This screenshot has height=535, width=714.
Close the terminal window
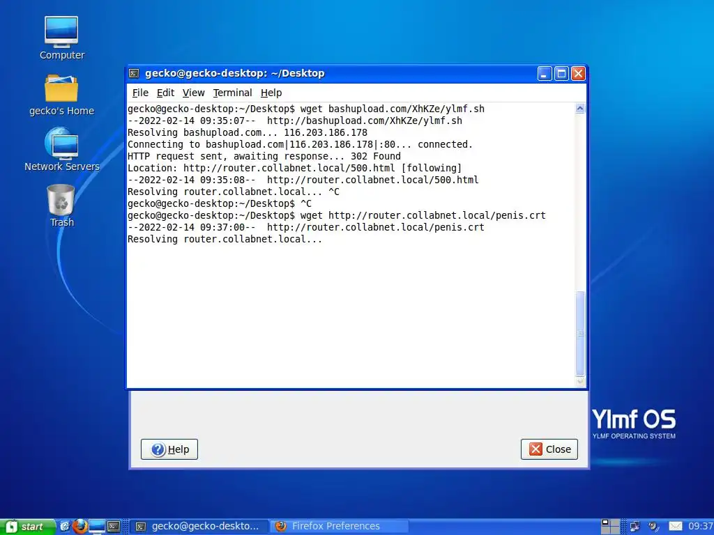tap(578, 74)
